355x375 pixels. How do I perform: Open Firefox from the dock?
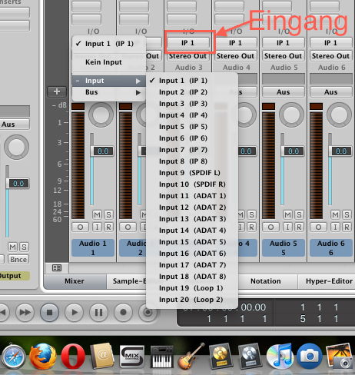(x=43, y=357)
